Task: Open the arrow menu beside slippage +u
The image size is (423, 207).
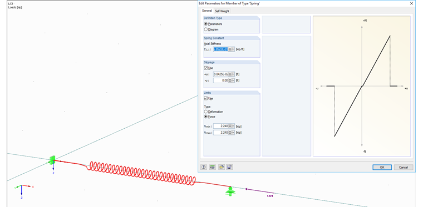Action: tap(233, 74)
